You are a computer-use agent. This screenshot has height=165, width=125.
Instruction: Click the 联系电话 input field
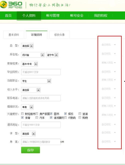tap(41, 98)
